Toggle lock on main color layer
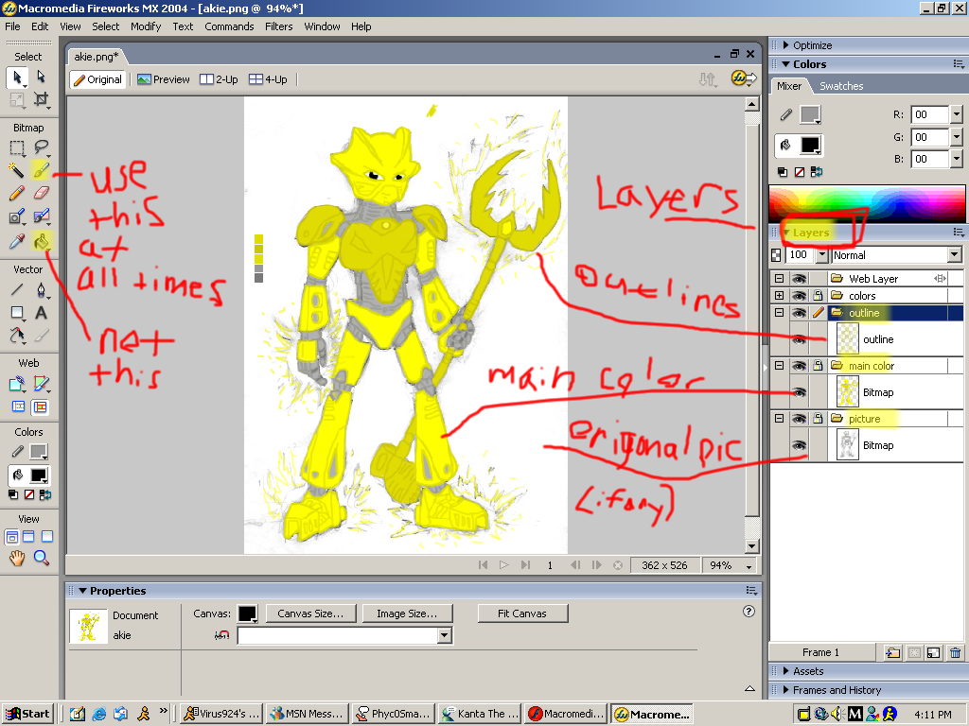The image size is (969, 726). (x=818, y=366)
